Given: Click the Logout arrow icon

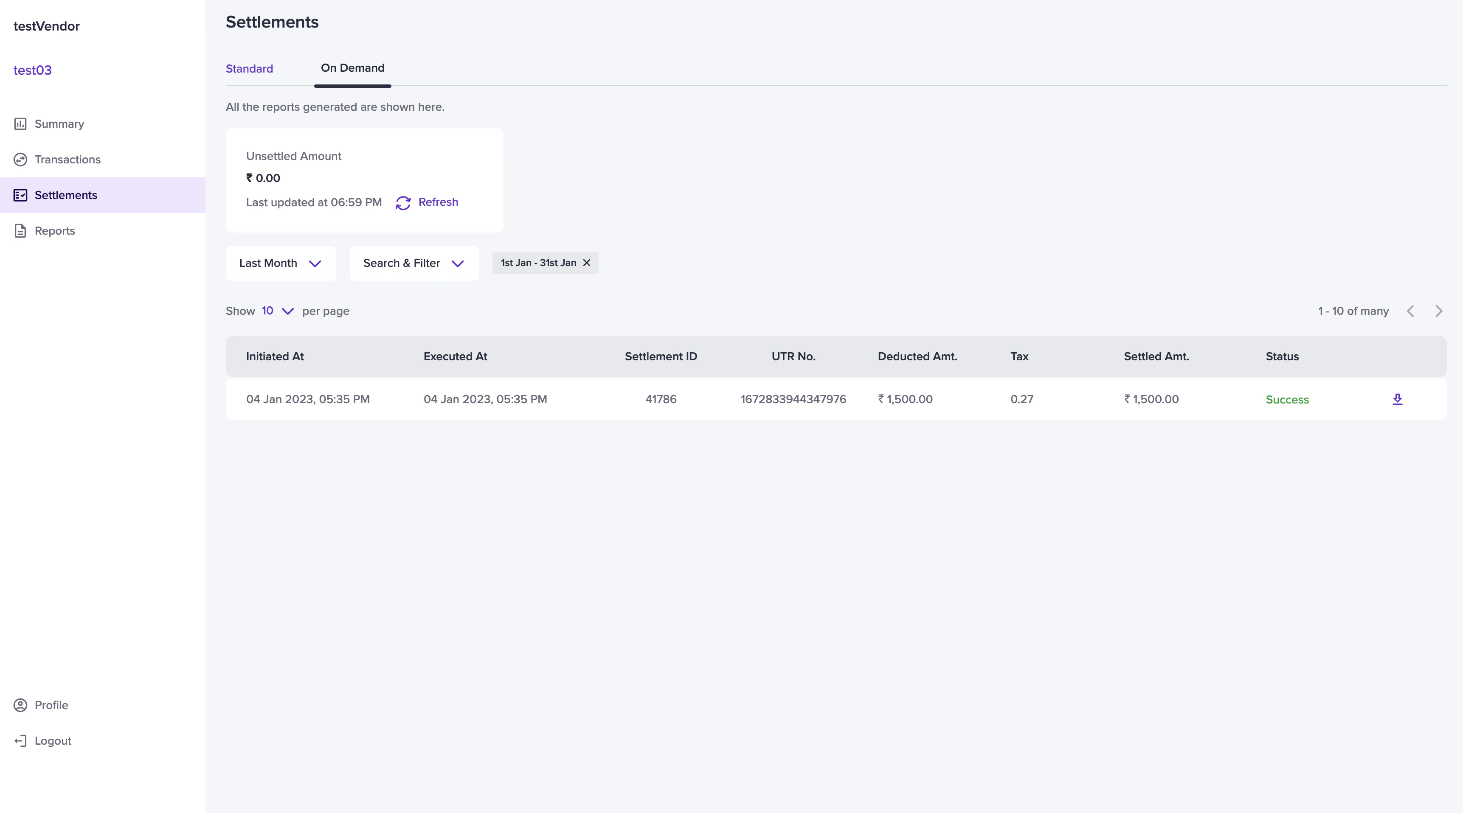Looking at the screenshot, I should pos(20,741).
